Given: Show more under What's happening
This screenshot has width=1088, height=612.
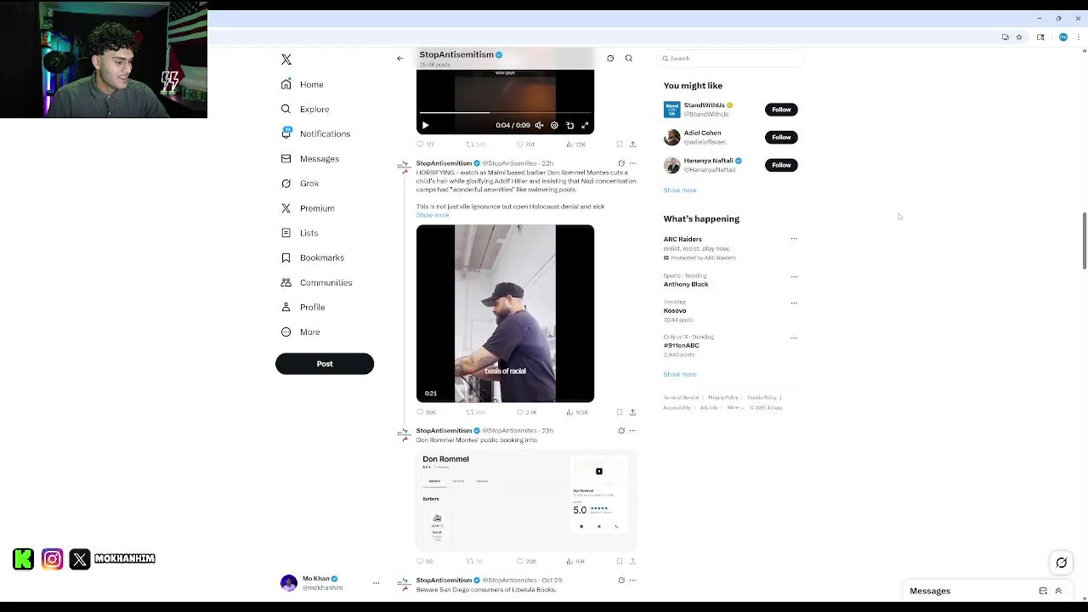Looking at the screenshot, I should click(x=680, y=374).
